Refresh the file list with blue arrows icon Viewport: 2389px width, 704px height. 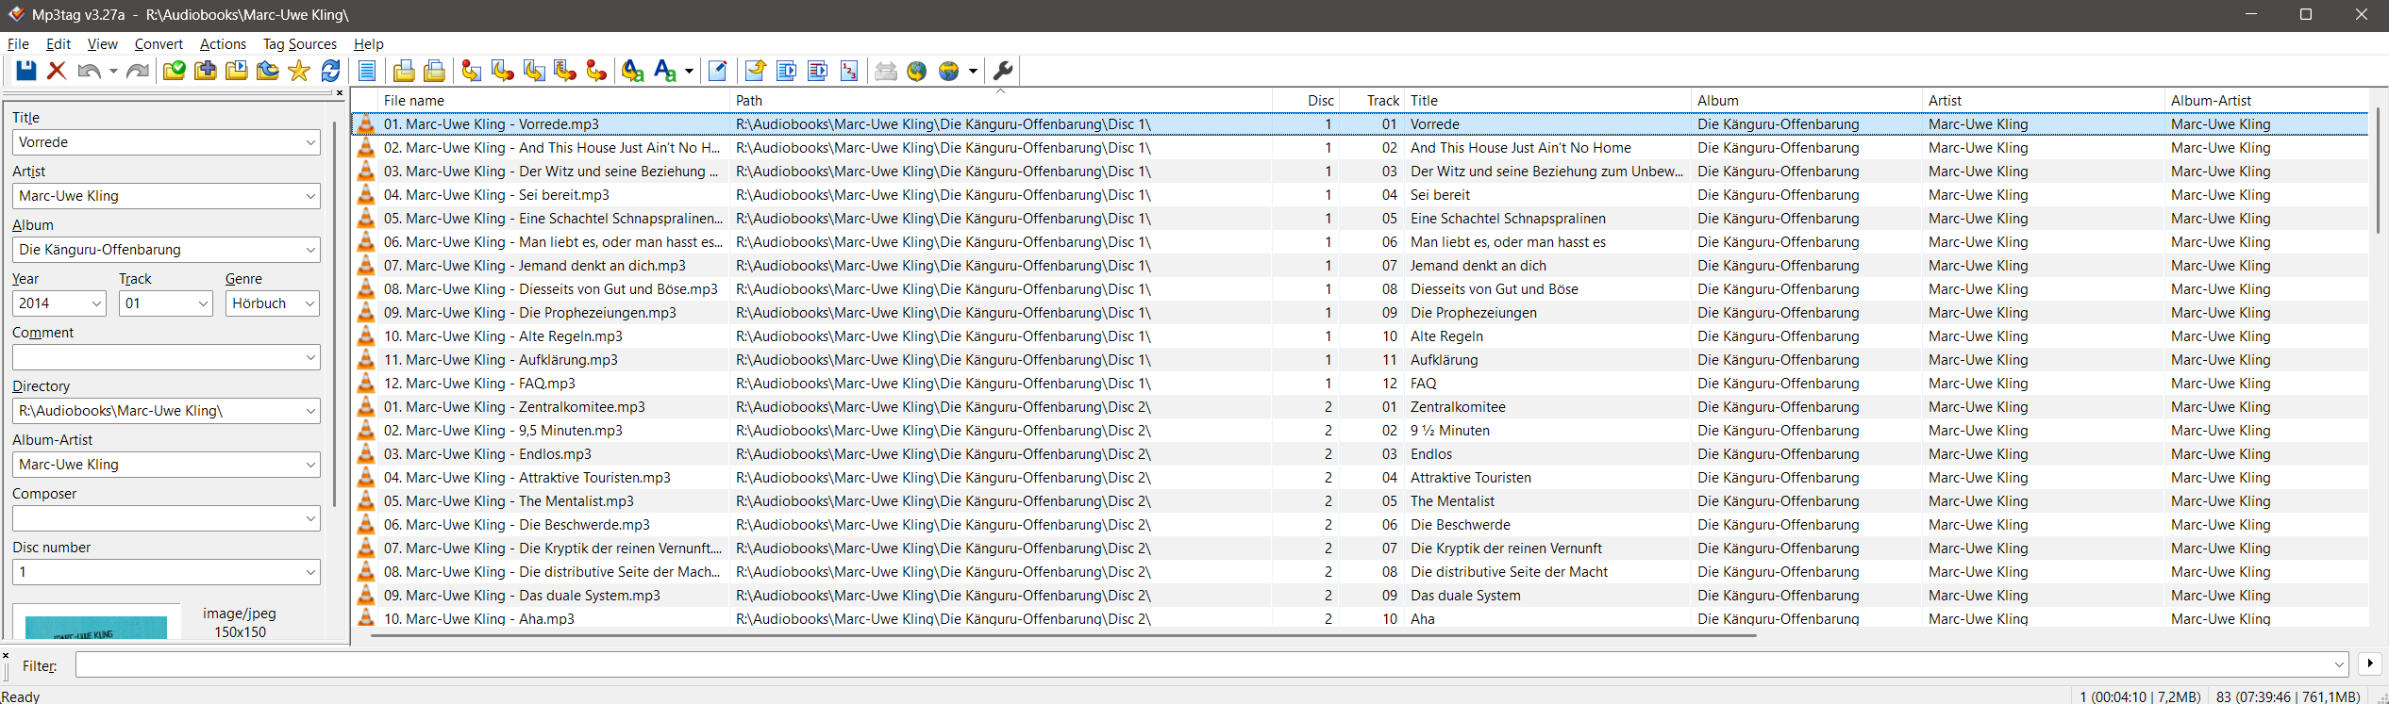click(331, 71)
